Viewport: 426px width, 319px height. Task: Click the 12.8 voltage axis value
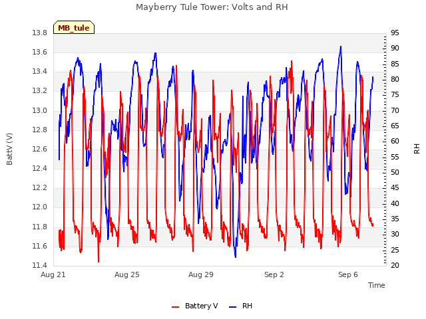point(40,130)
